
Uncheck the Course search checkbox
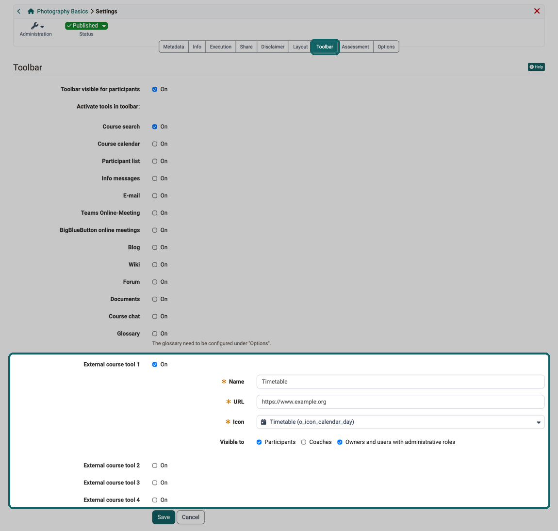(155, 127)
